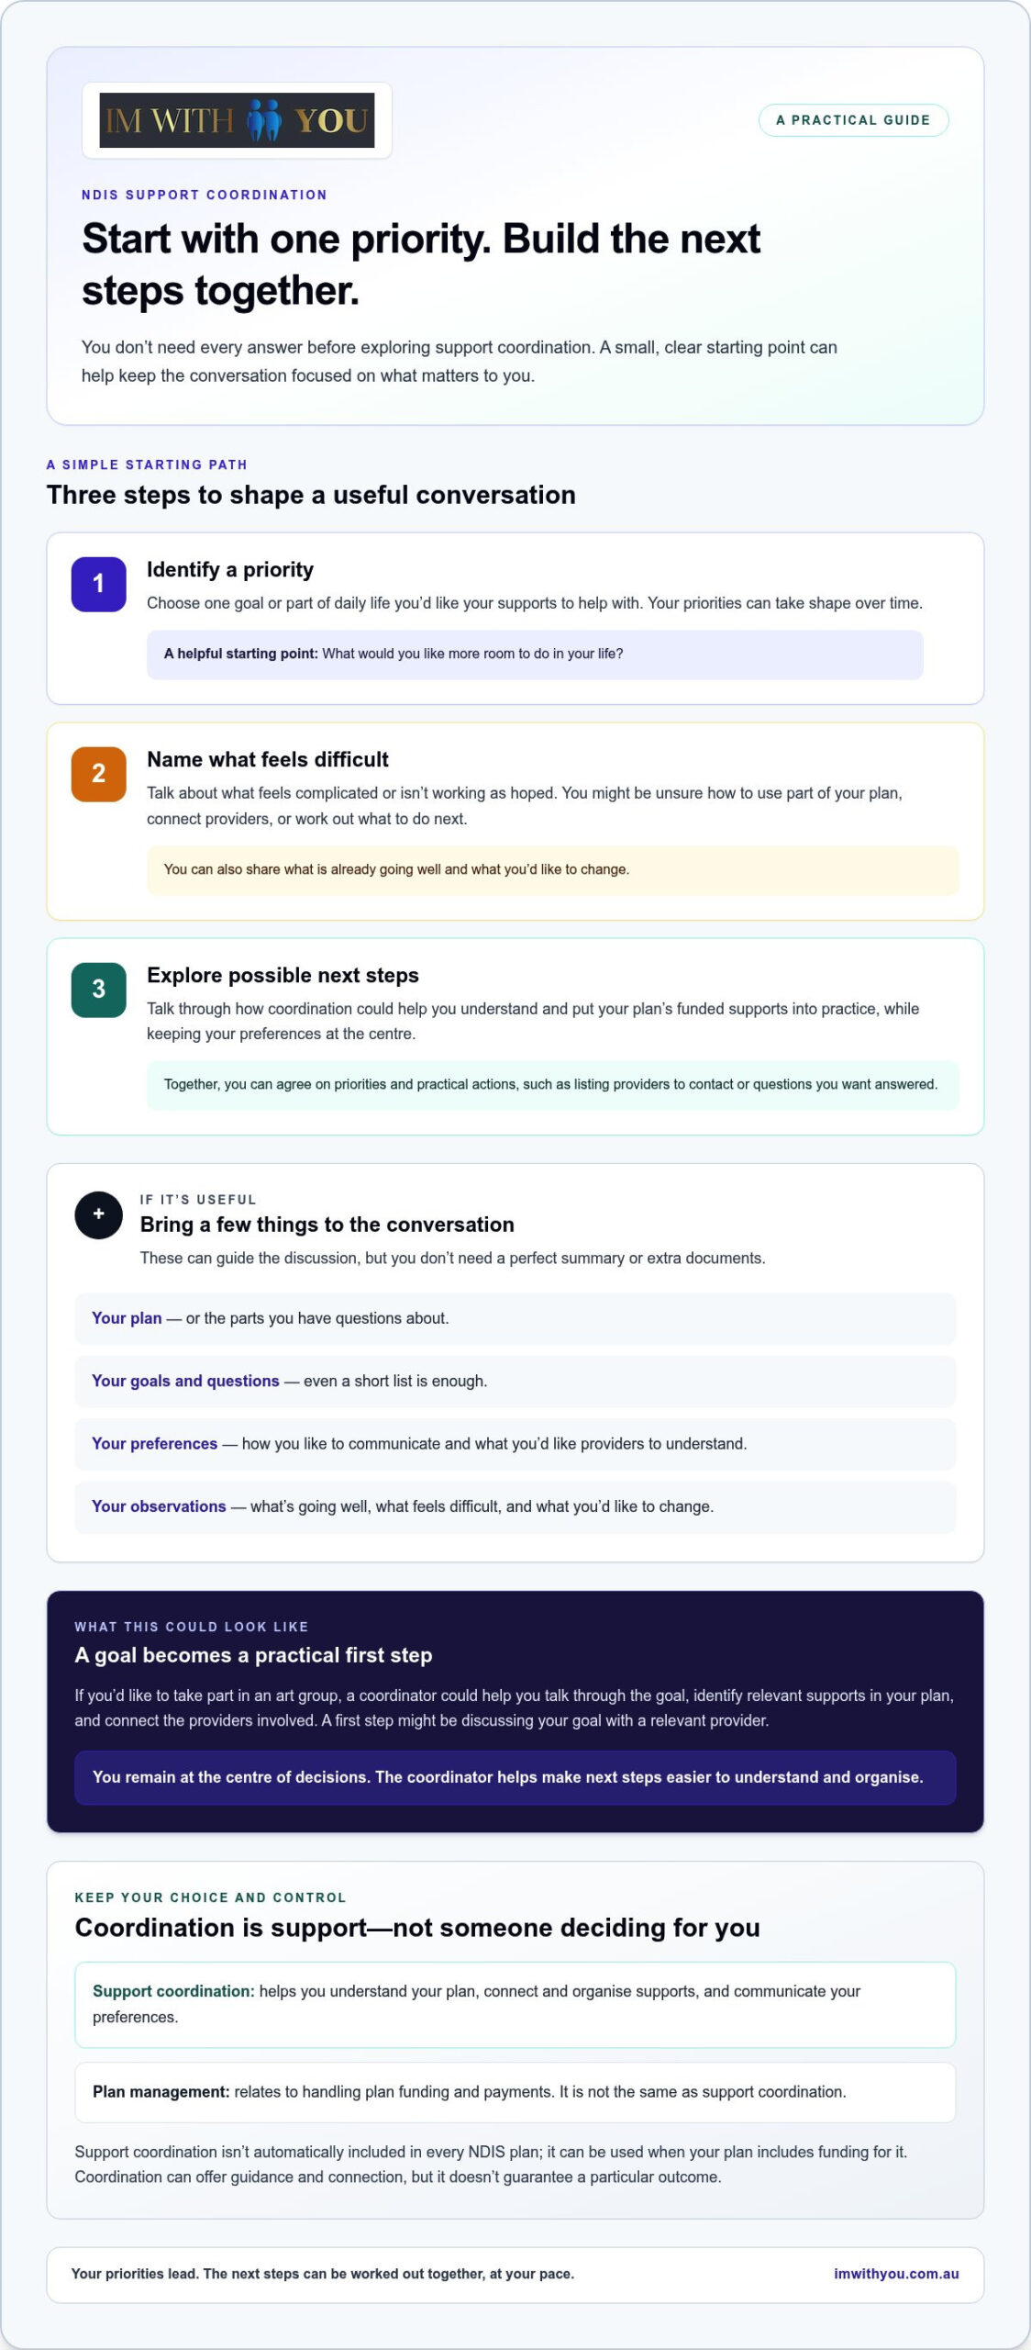Click the IM WITH YOU logo
The height and width of the screenshot is (2350, 1031).
(237, 120)
